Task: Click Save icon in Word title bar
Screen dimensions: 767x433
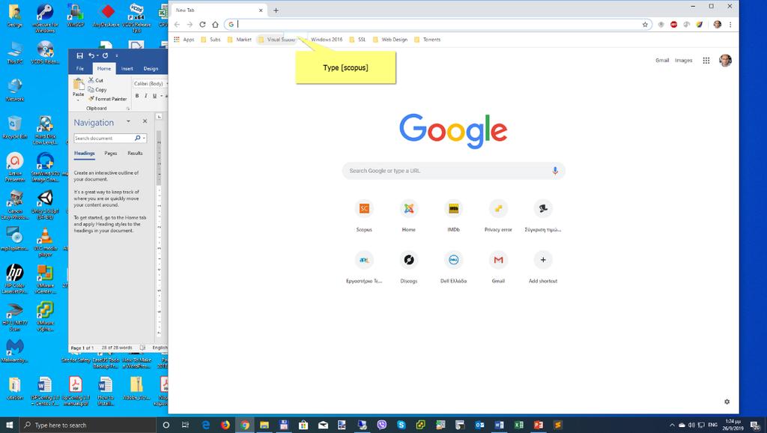Action: click(79, 55)
